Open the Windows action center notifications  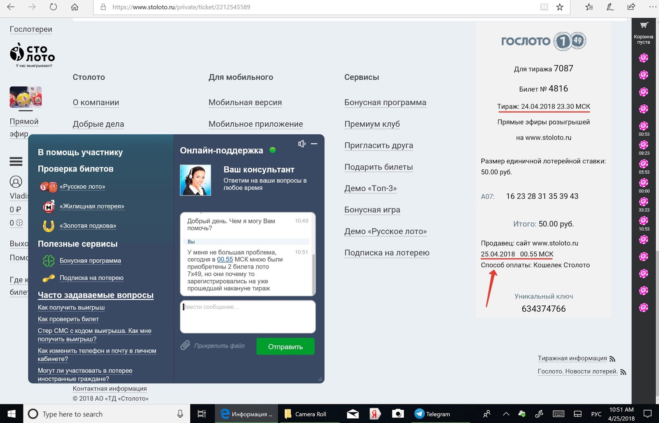647,414
